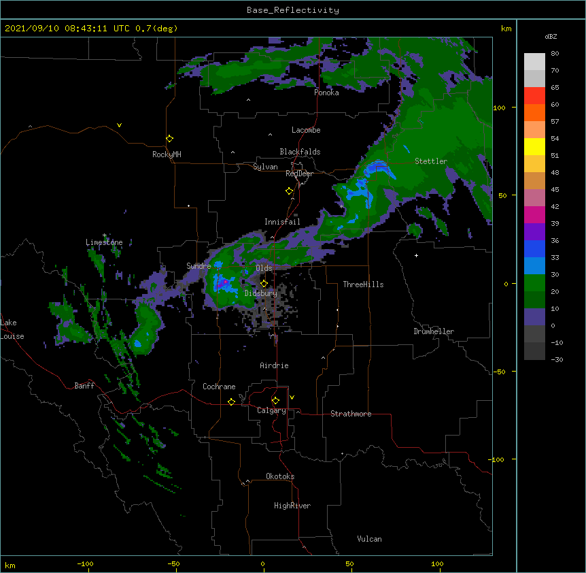586x573 pixels.
Task: Click the Sylvan label on the map
Action: click(x=265, y=167)
